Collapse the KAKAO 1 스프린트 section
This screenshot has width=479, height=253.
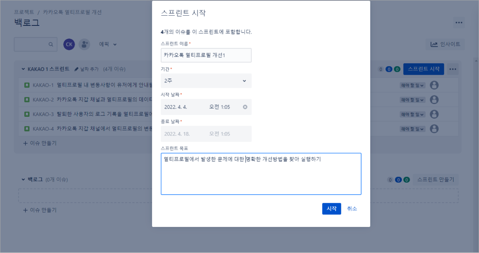point(23,69)
